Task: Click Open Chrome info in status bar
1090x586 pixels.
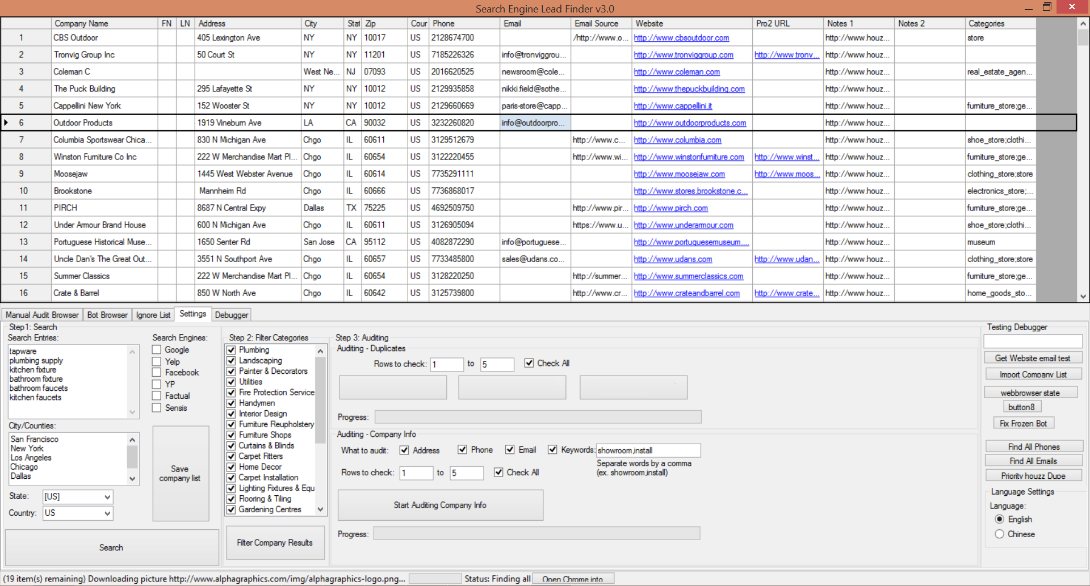Action: [573, 579]
